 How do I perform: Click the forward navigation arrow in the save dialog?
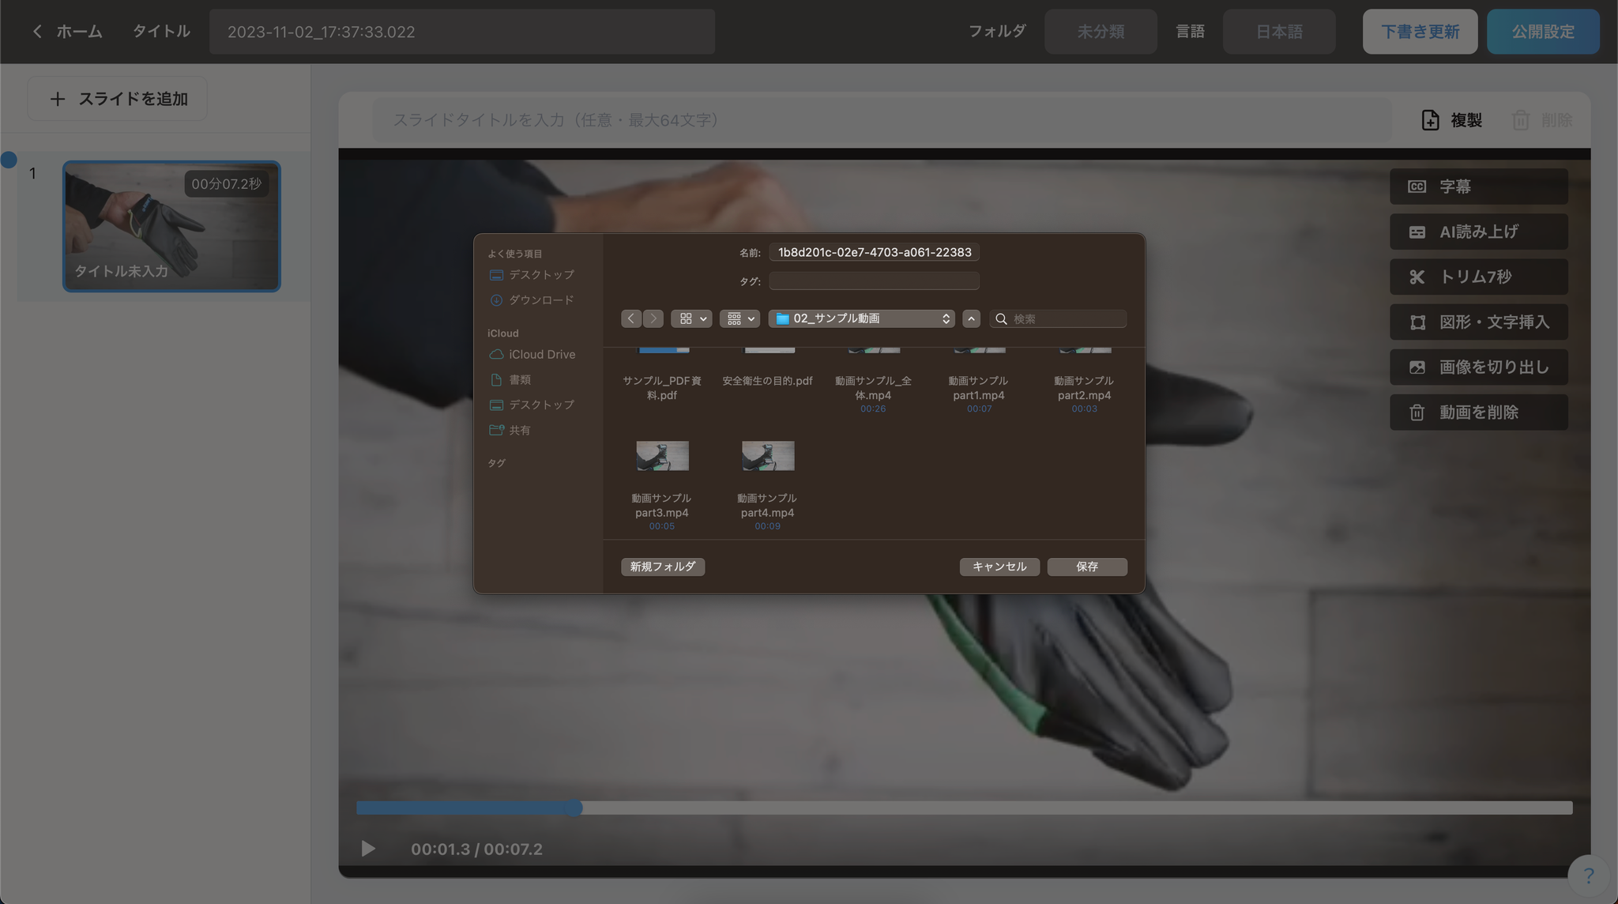pyautogui.click(x=653, y=318)
